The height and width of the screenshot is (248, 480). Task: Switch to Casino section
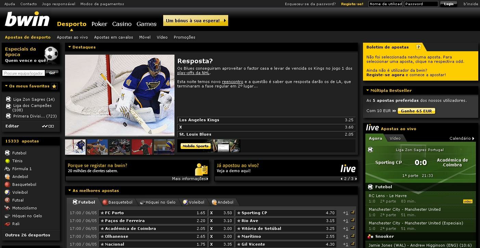pos(122,24)
